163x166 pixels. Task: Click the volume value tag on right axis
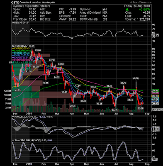point(157,110)
